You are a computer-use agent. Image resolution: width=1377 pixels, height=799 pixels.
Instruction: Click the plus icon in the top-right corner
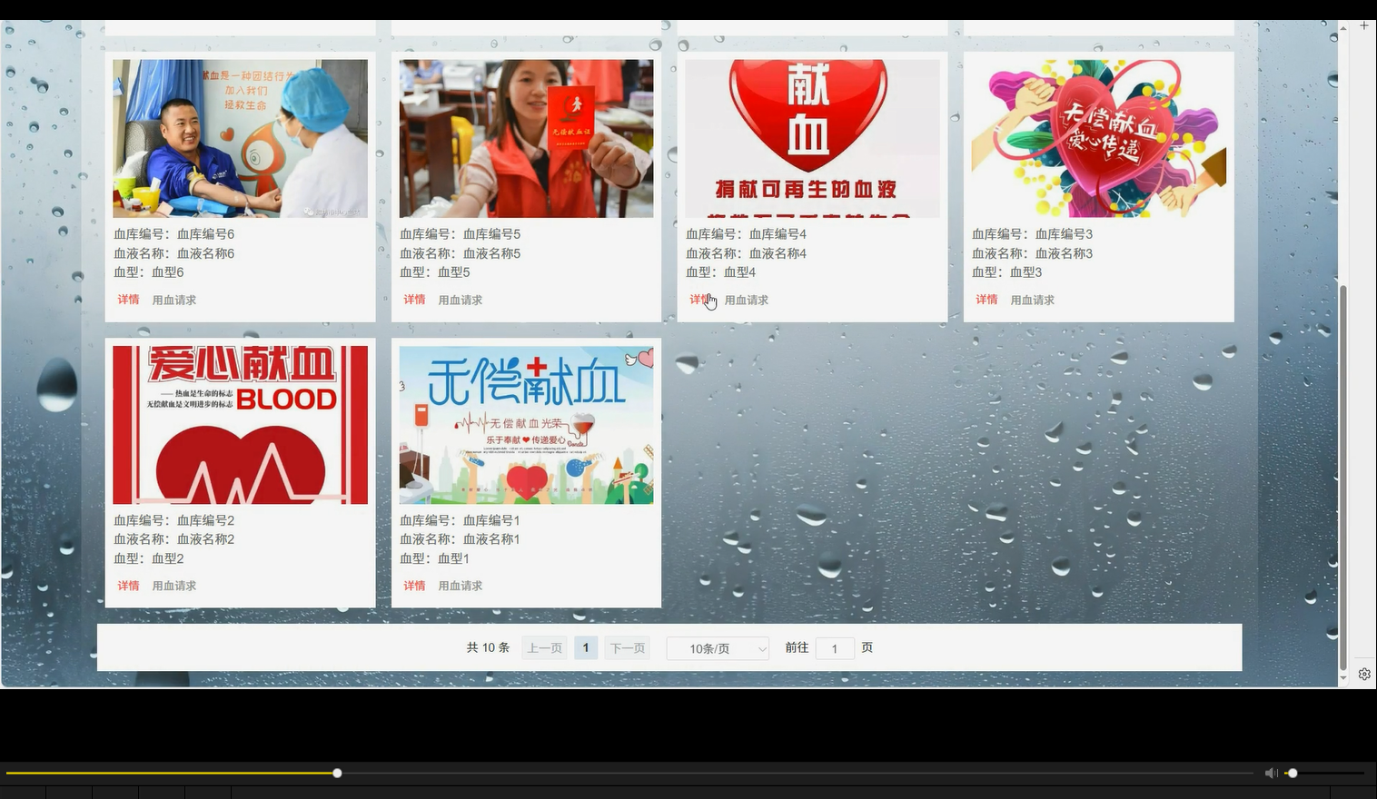pos(1364,25)
